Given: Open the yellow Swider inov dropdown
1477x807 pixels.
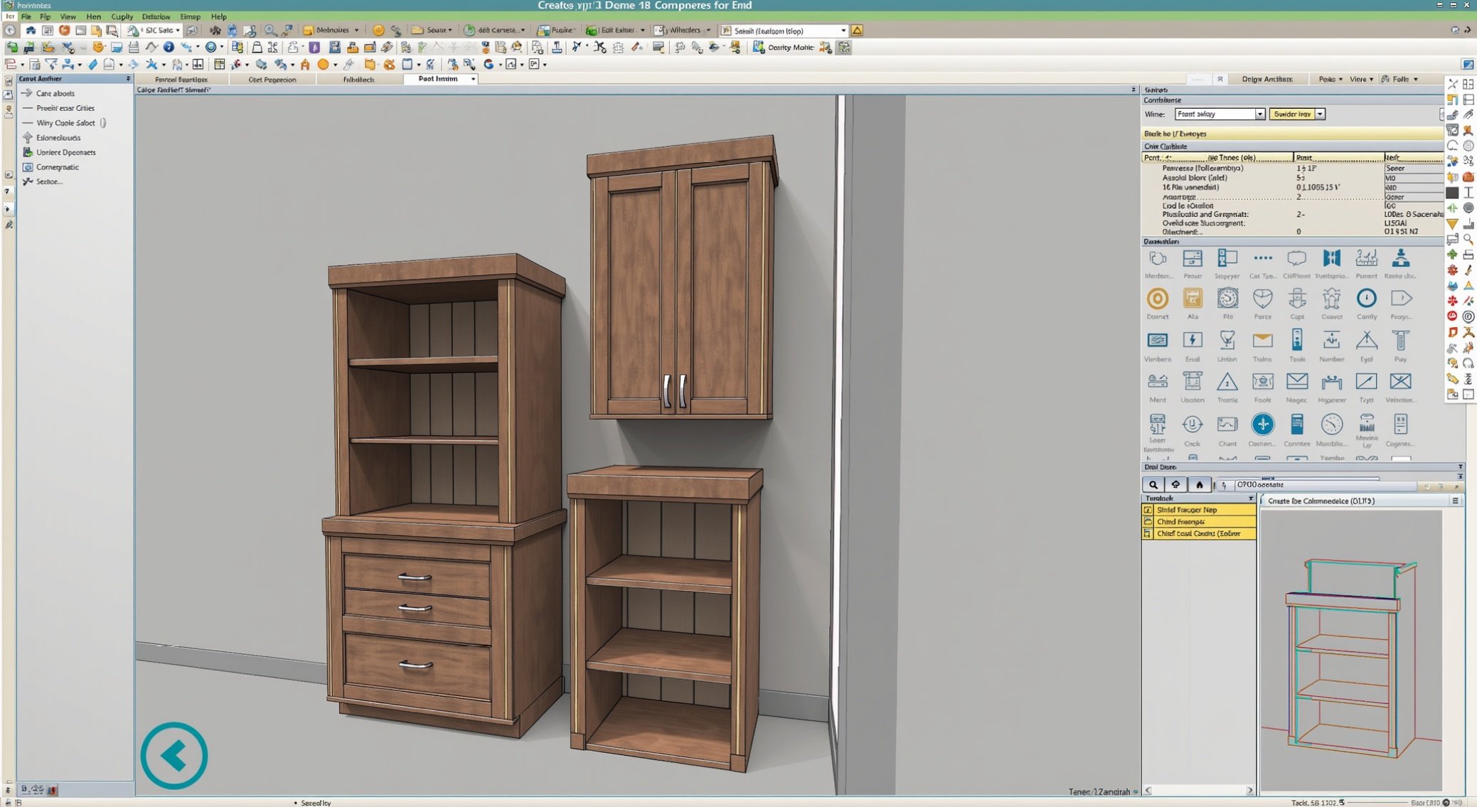Looking at the screenshot, I should [x=1296, y=114].
